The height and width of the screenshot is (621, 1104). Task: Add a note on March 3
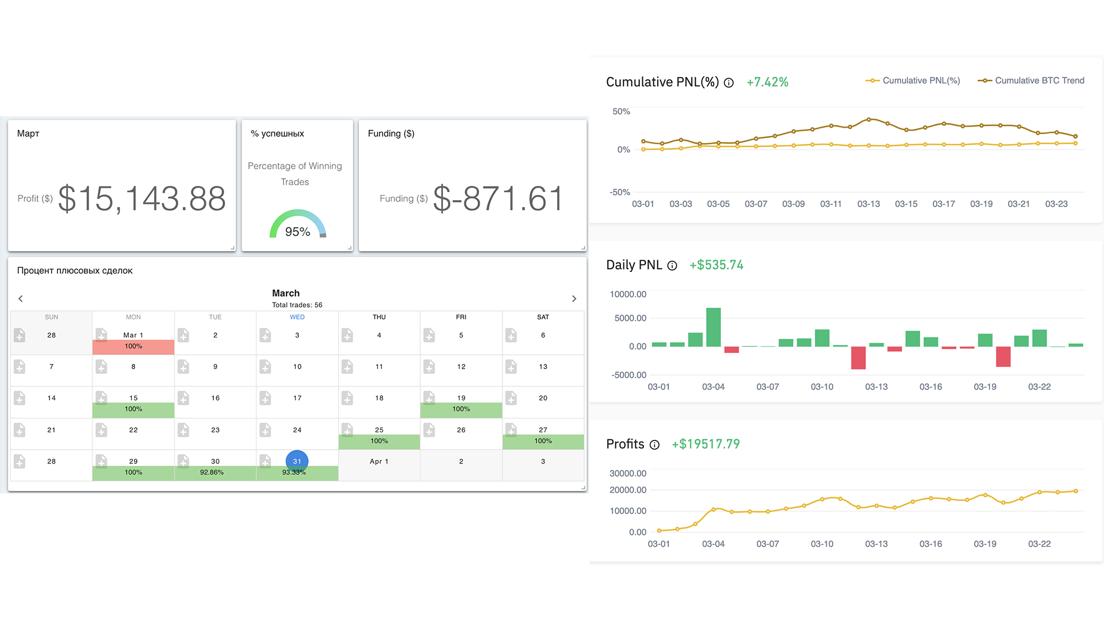(x=265, y=335)
